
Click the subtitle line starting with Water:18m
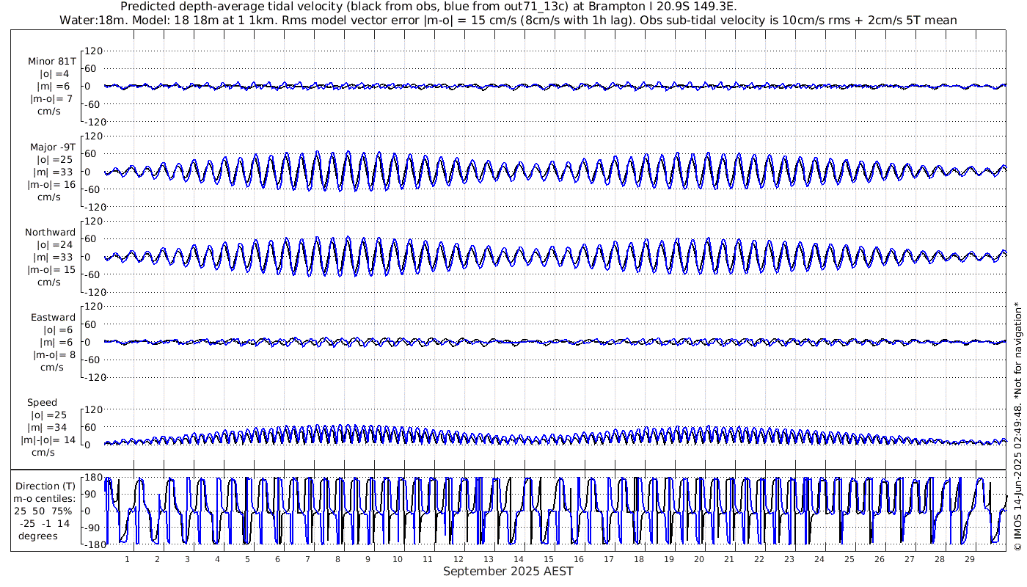(508, 20)
